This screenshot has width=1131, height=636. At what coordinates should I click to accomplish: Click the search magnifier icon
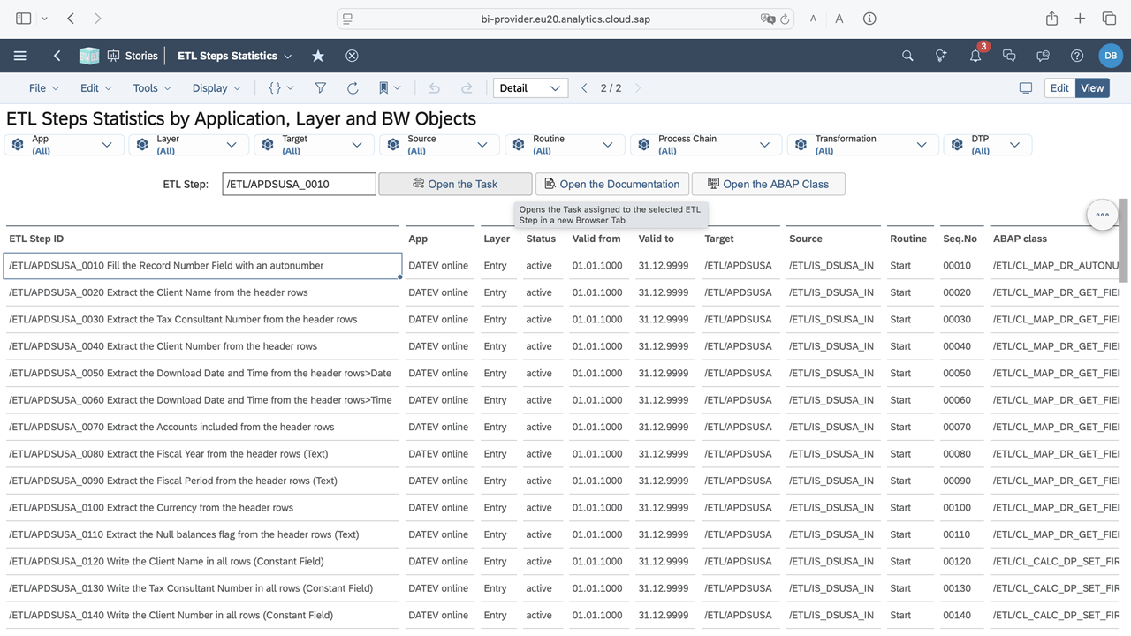click(907, 56)
